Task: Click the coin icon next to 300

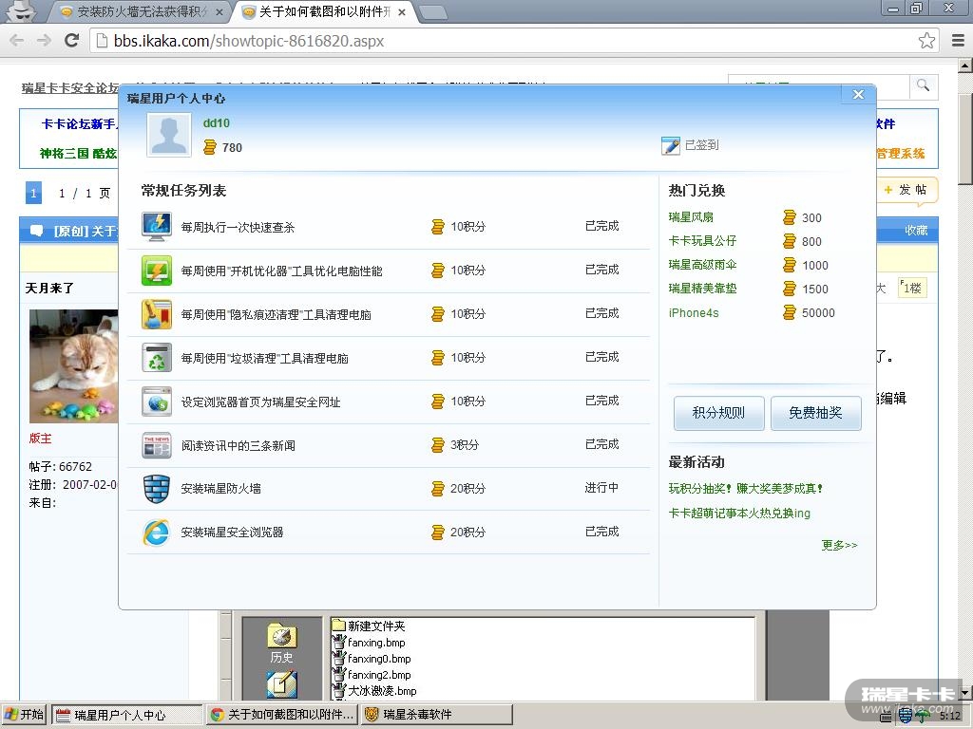Action: [789, 217]
